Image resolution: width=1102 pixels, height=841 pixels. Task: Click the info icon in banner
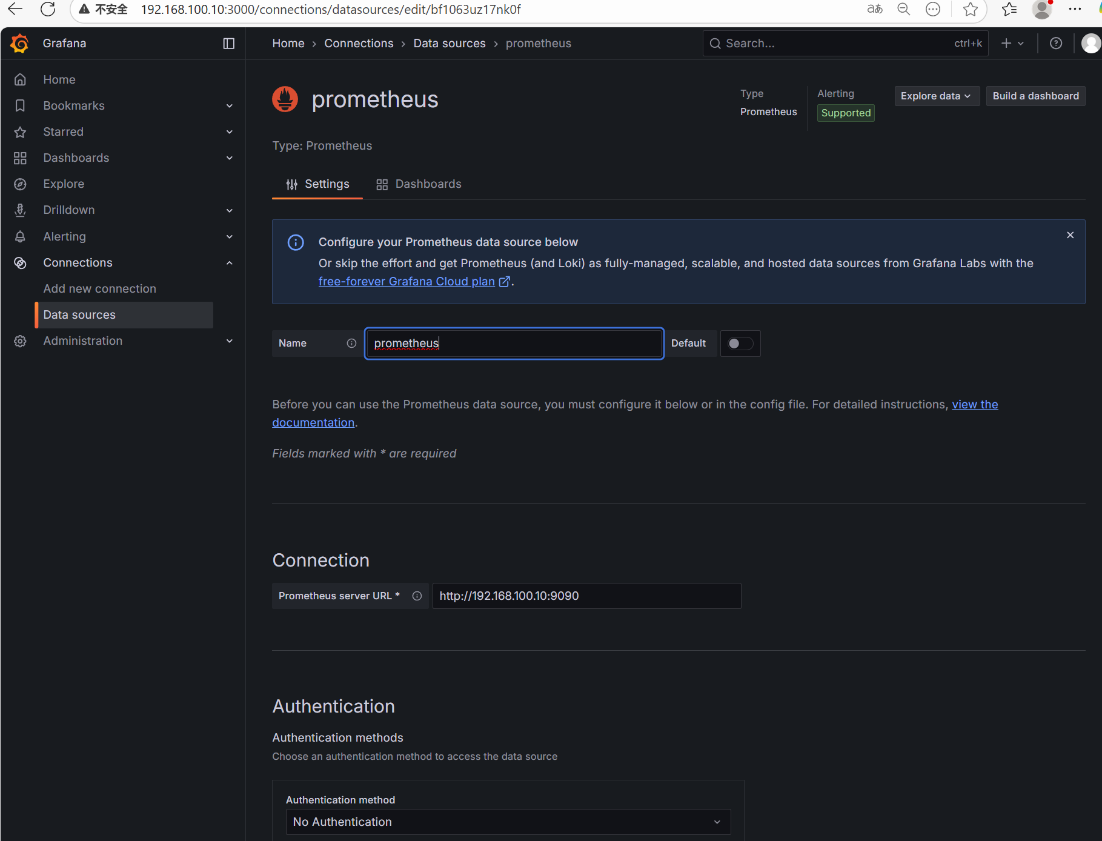[x=296, y=242]
